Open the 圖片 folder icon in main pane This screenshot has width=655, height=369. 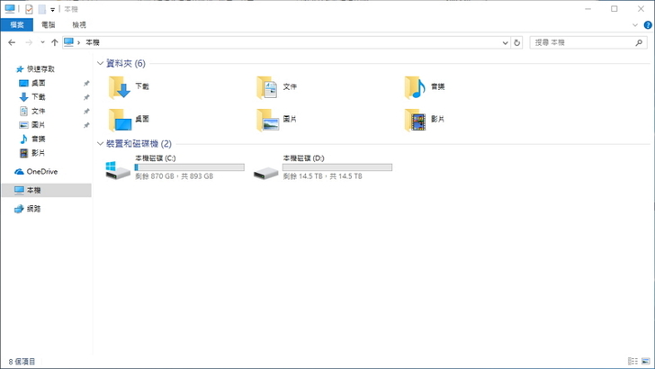(x=268, y=120)
